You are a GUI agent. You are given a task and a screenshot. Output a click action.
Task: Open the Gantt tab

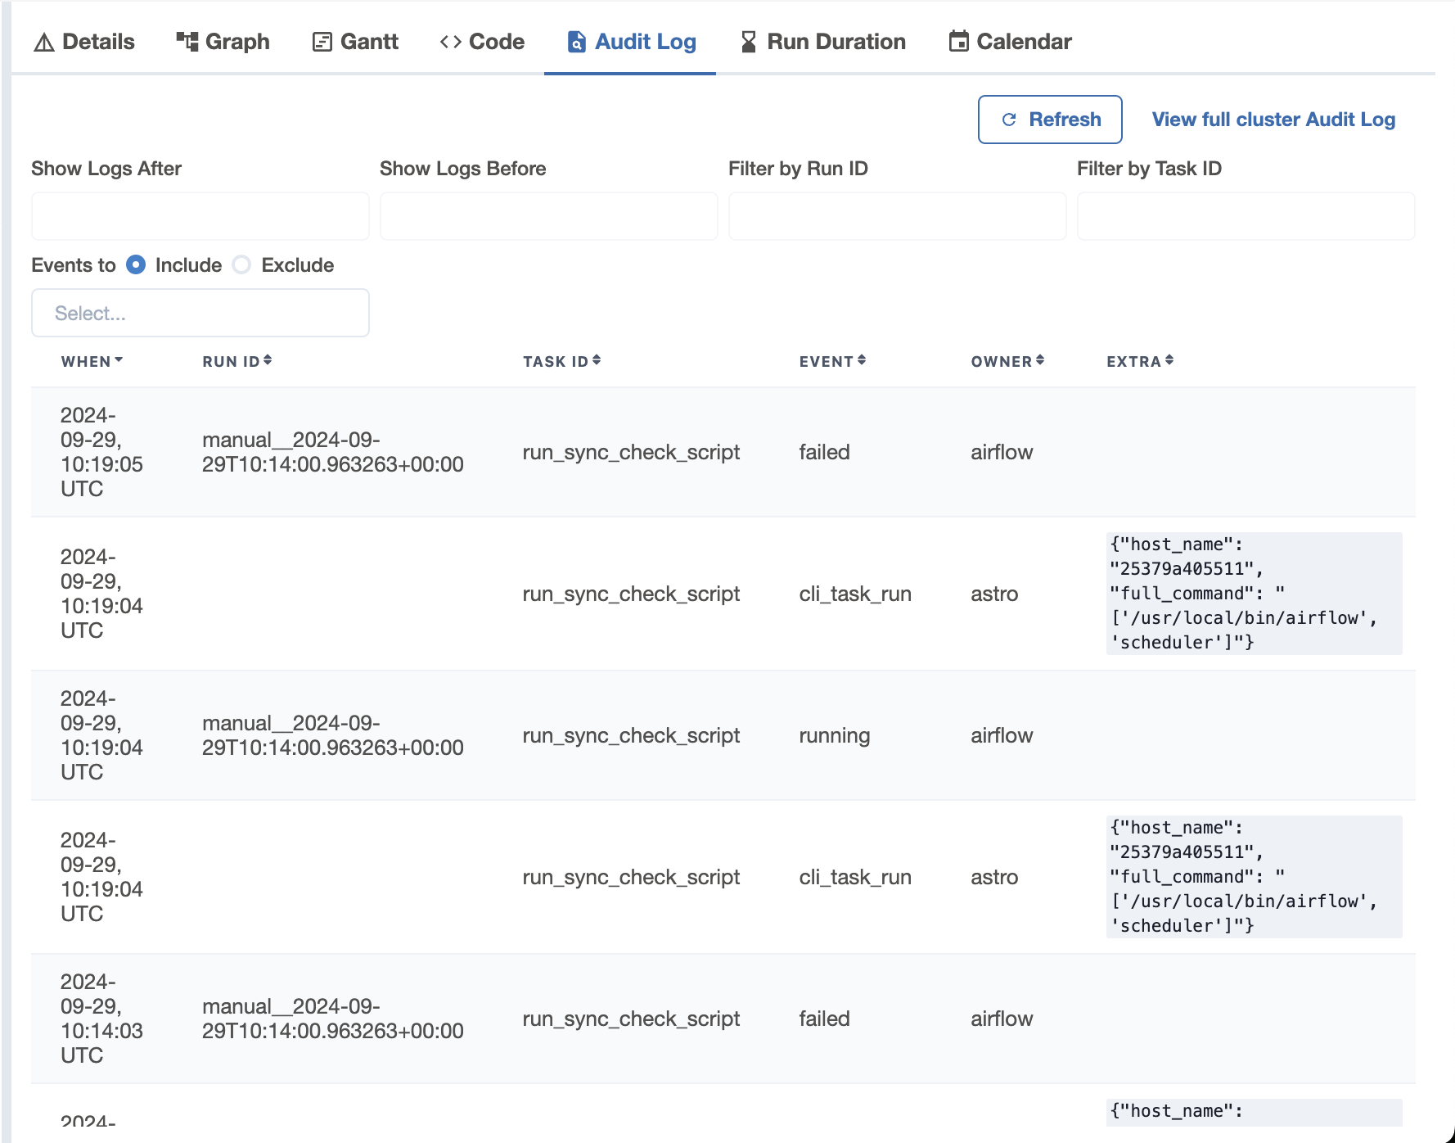[x=356, y=42]
